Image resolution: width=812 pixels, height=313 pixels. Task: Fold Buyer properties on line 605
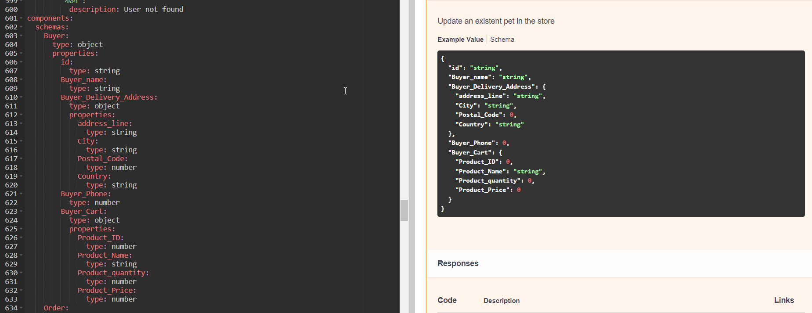coord(21,54)
